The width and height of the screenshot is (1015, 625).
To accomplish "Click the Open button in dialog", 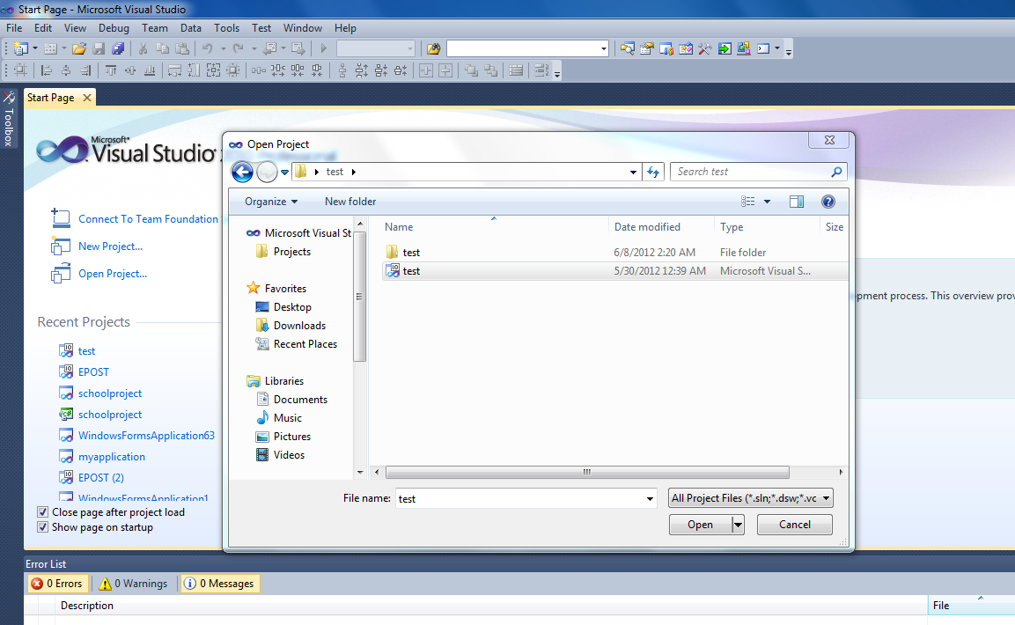I will 701,525.
